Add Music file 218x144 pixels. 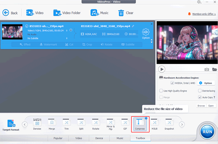coord(99,13)
